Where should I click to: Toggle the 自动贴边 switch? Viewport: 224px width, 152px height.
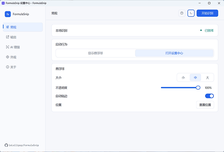click(209, 96)
